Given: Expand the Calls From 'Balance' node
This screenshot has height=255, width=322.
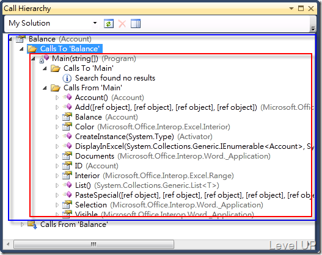Looking at the screenshot, I should point(22,224).
